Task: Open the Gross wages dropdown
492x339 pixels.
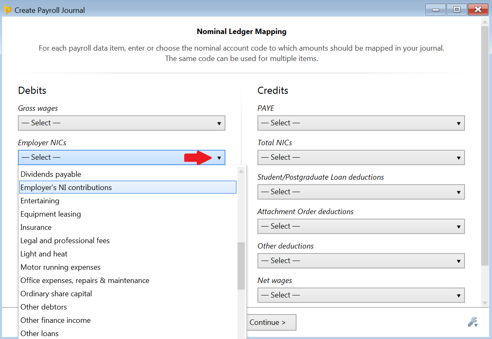Action: 121,123
